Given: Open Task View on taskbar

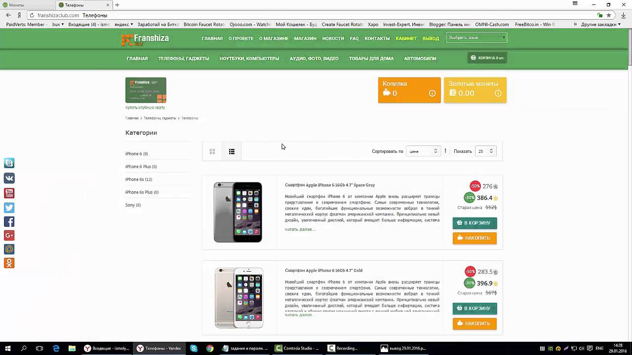Looking at the screenshot, I should click(x=39, y=348).
